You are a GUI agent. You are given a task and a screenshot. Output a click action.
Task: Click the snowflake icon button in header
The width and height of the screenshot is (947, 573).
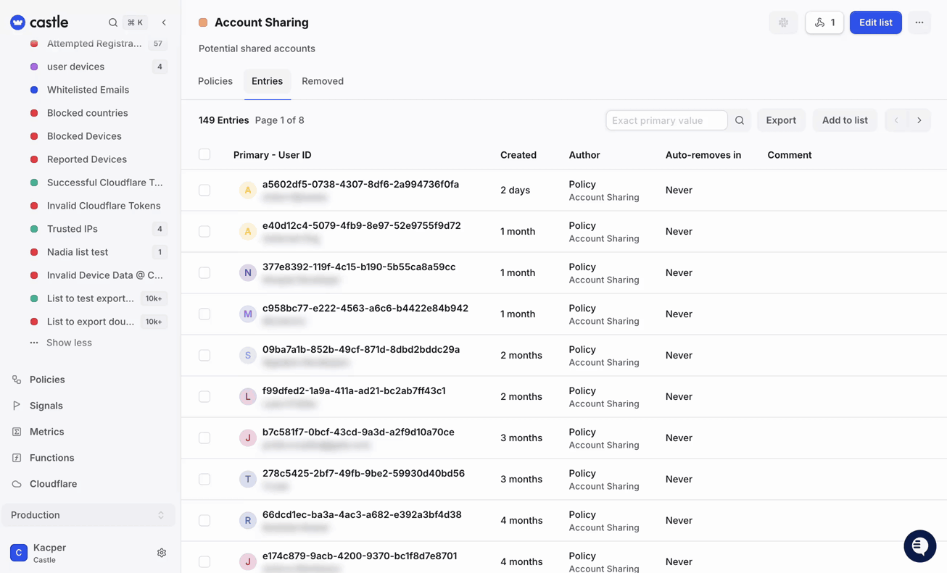tap(783, 22)
